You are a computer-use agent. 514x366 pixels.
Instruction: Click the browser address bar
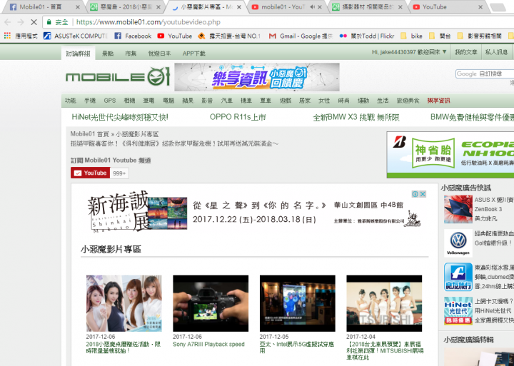pos(278,22)
